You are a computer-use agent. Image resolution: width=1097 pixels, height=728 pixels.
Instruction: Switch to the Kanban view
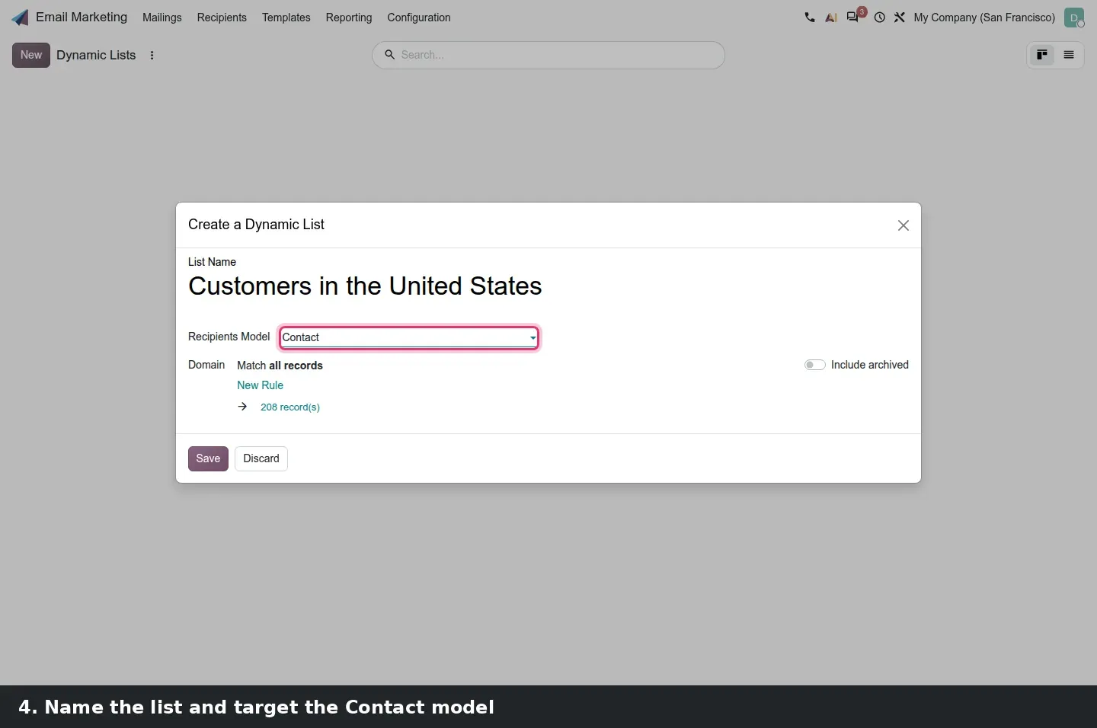pyautogui.click(x=1042, y=55)
